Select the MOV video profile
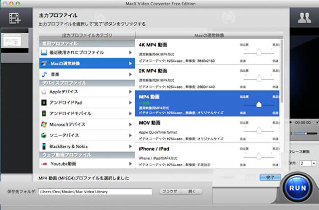 click(207, 129)
